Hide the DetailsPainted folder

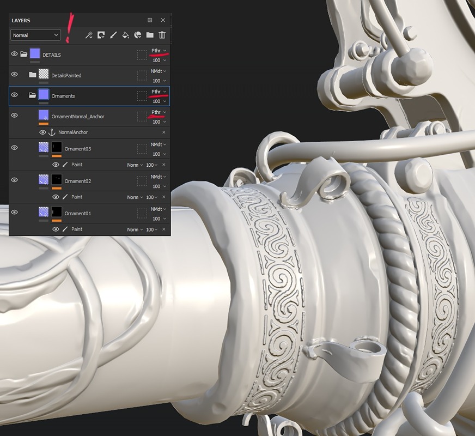pyautogui.click(x=14, y=74)
